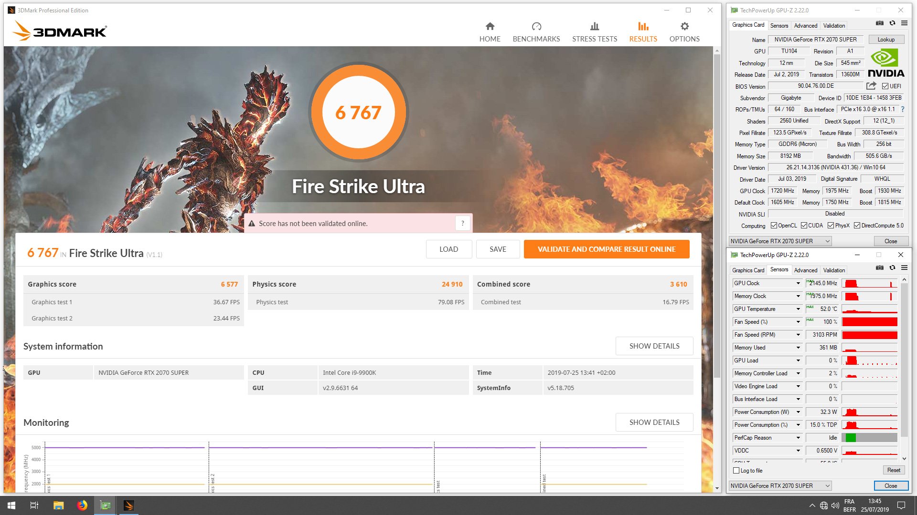Viewport: 917px width, 515px height.
Task: Switch to GPU-Z taskbar icon
Action: click(x=106, y=505)
